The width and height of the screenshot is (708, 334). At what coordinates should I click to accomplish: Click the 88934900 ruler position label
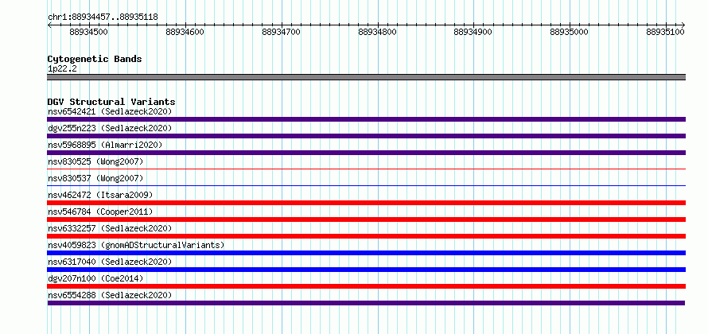[x=473, y=32]
